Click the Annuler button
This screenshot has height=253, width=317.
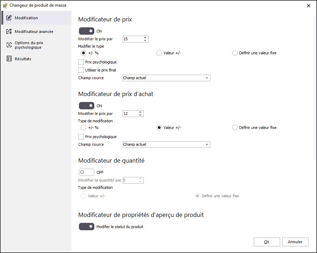tap(295, 242)
